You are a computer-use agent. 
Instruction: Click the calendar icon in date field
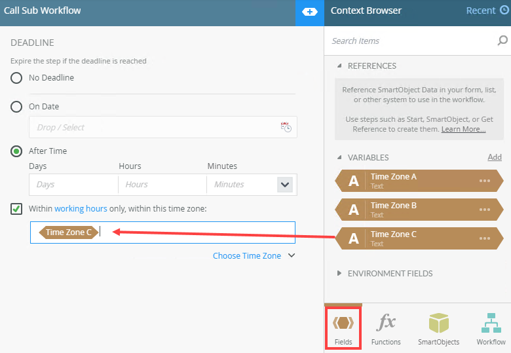286,127
